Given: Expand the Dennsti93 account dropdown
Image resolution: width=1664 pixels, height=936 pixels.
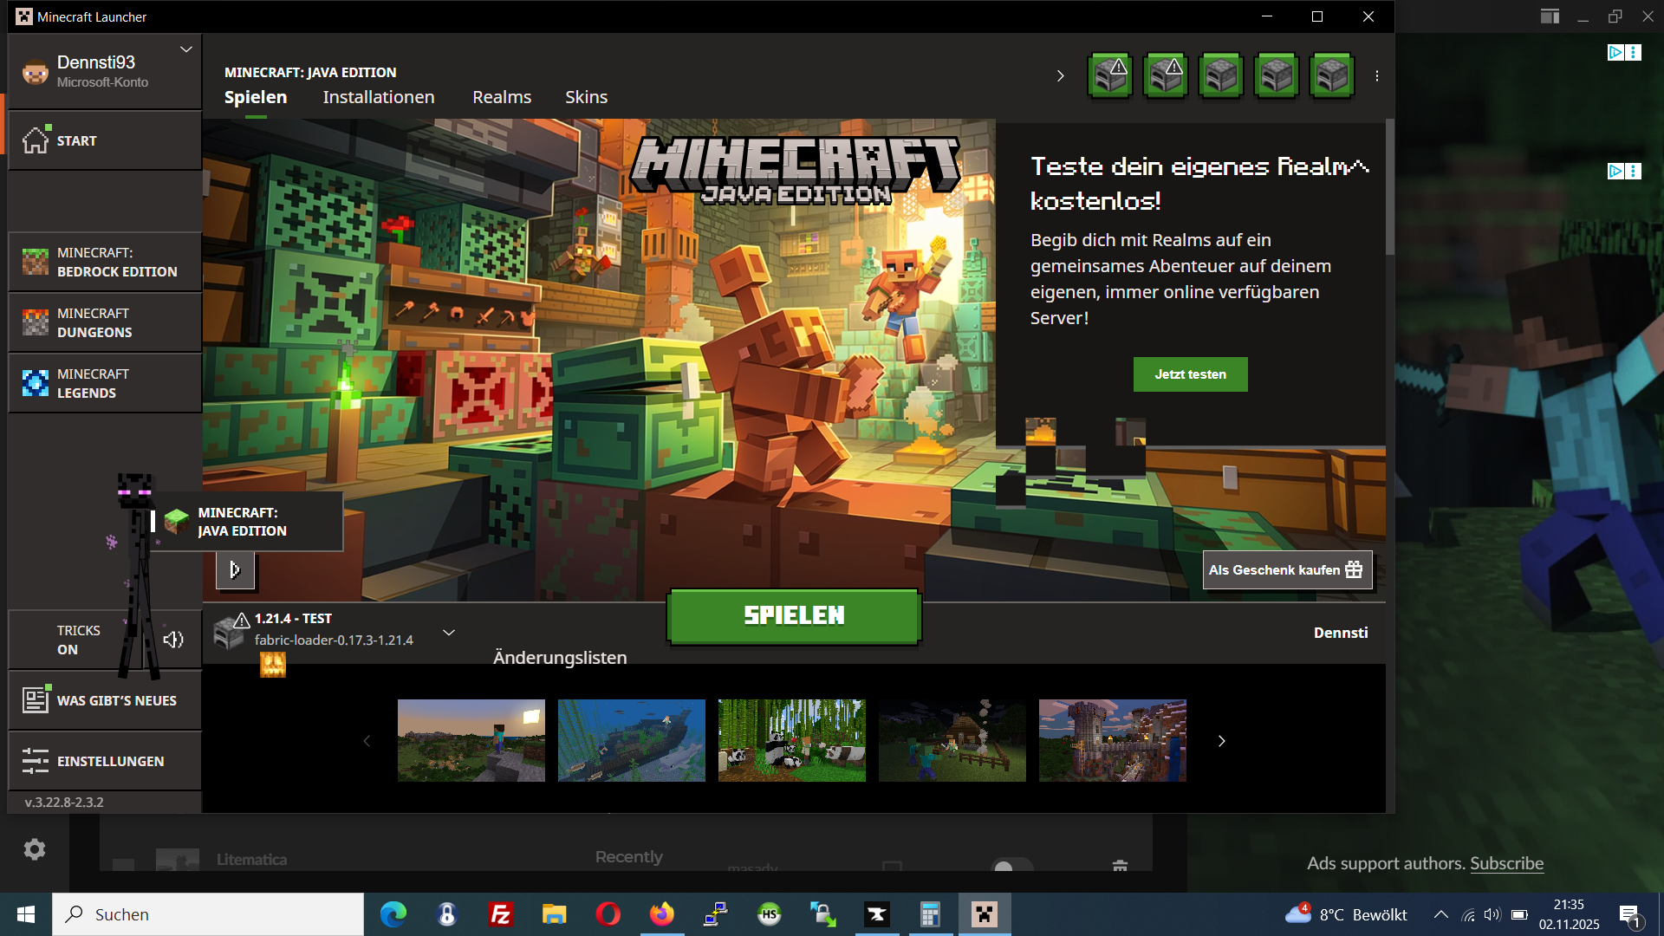Looking at the screenshot, I should point(185,50).
